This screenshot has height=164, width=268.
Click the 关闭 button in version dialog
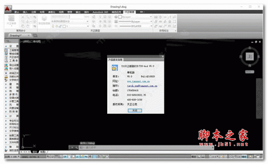pyautogui.click(x=135, y=111)
